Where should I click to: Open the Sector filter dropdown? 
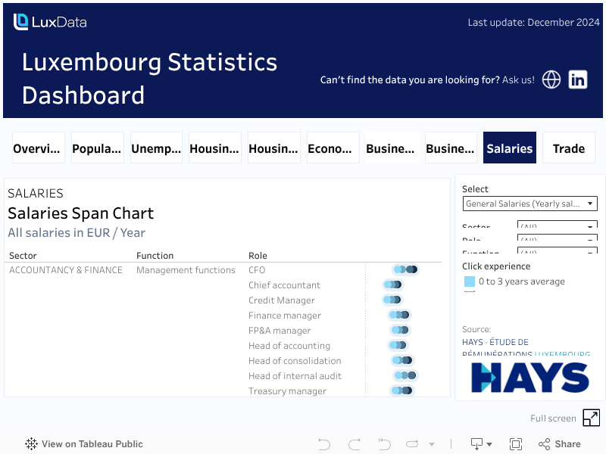pyautogui.click(x=557, y=225)
